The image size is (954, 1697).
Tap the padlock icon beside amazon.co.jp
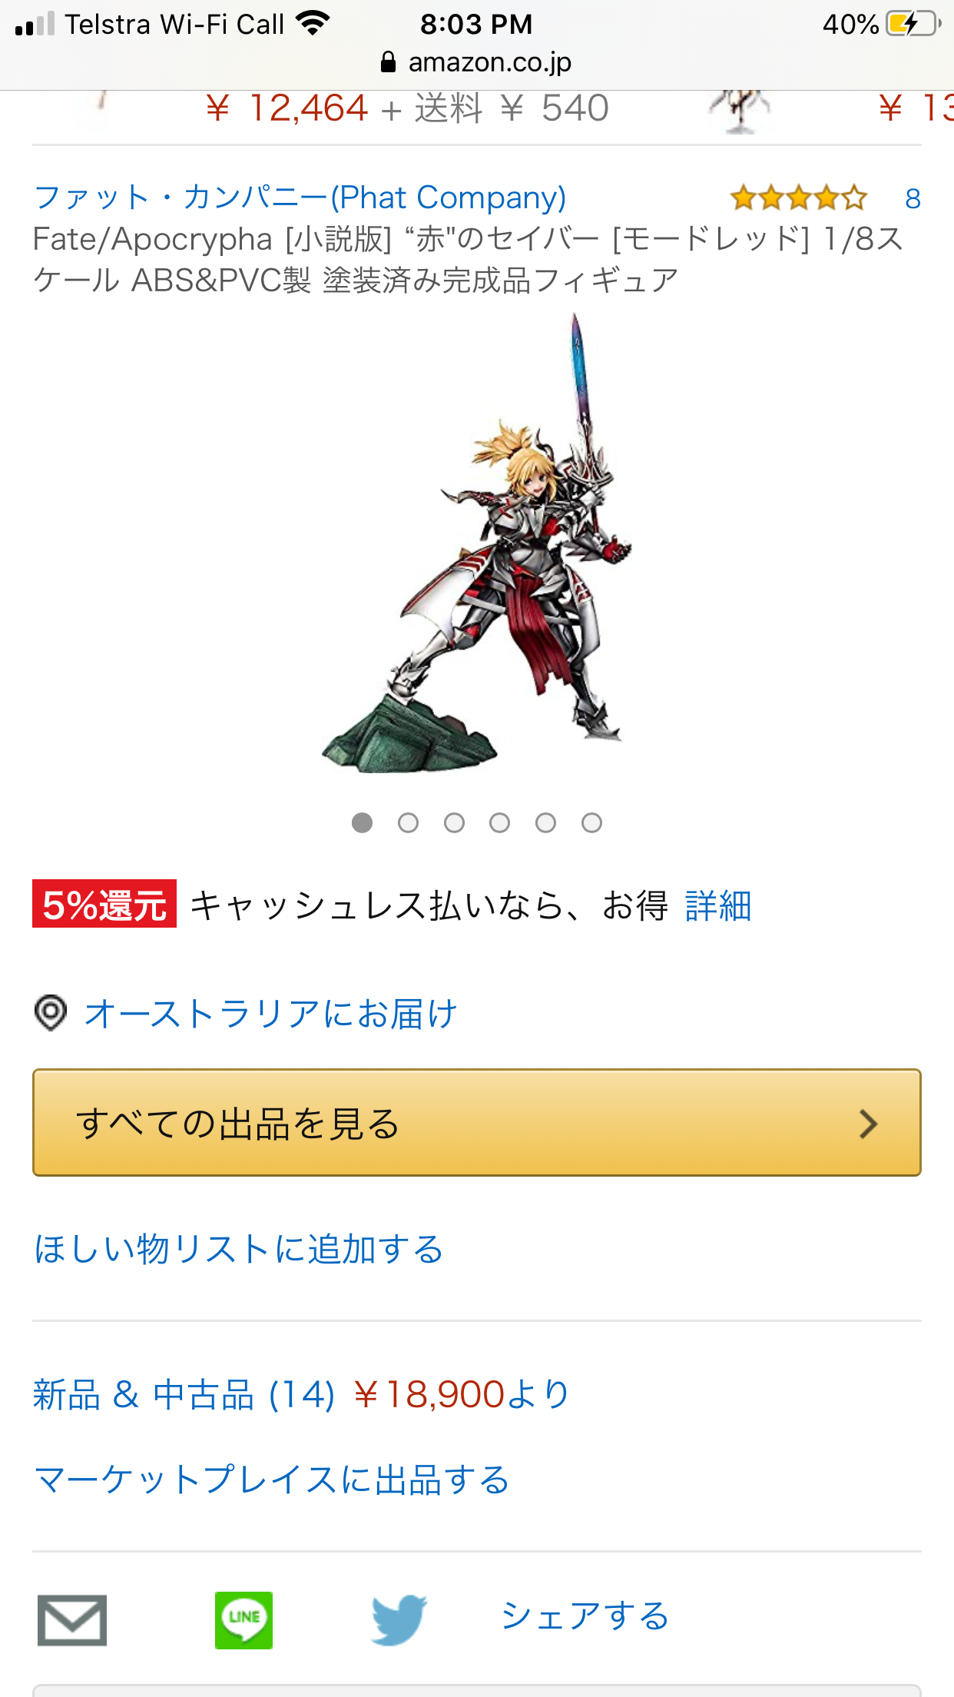pyautogui.click(x=389, y=62)
